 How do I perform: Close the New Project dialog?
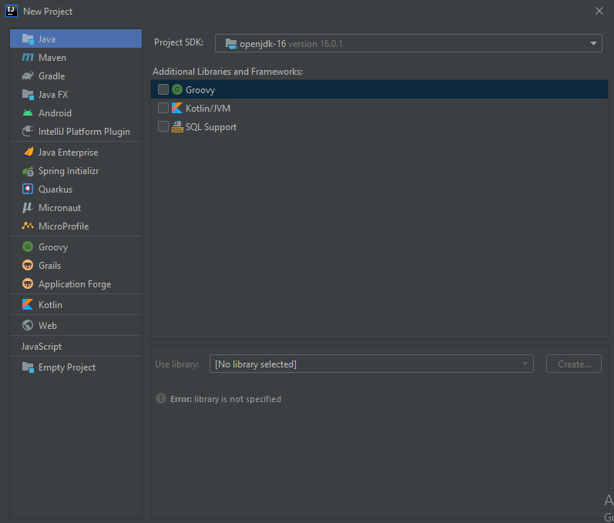[599, 11]
